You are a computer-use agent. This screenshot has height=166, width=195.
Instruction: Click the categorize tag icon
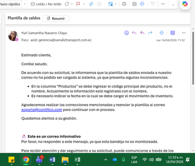(67, 4)
